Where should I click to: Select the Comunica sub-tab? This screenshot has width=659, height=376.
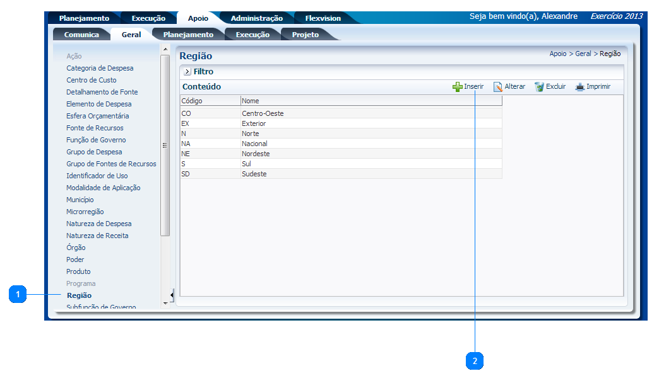81,35
